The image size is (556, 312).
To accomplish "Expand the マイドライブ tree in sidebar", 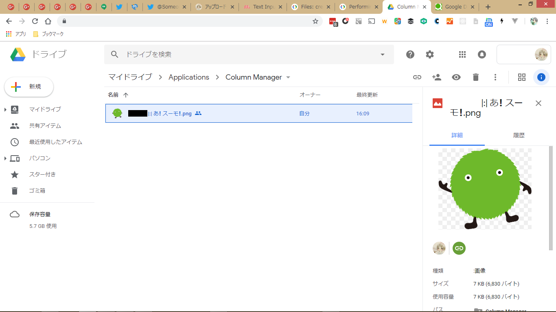I will pos(5,110).
